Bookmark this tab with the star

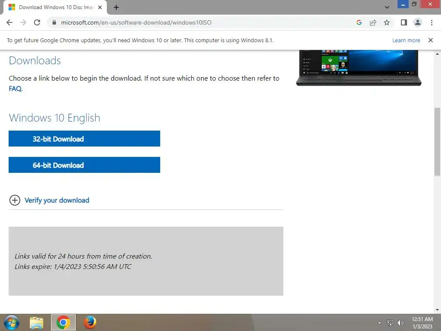387,22
